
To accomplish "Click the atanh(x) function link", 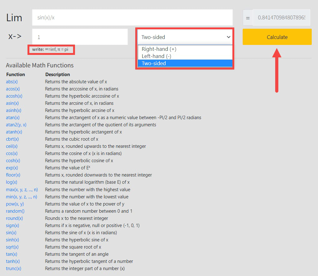I will click(x=14, y=132).
